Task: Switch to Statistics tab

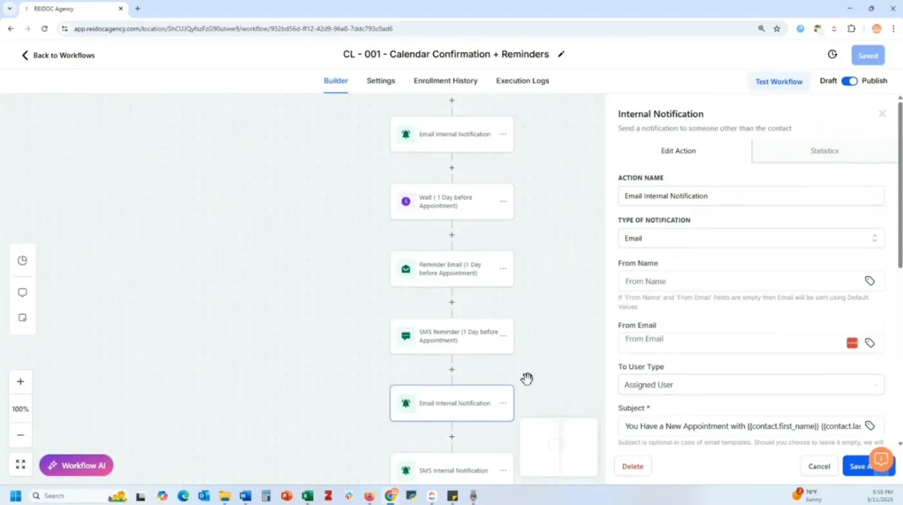Action: click(x=824, y=151)
